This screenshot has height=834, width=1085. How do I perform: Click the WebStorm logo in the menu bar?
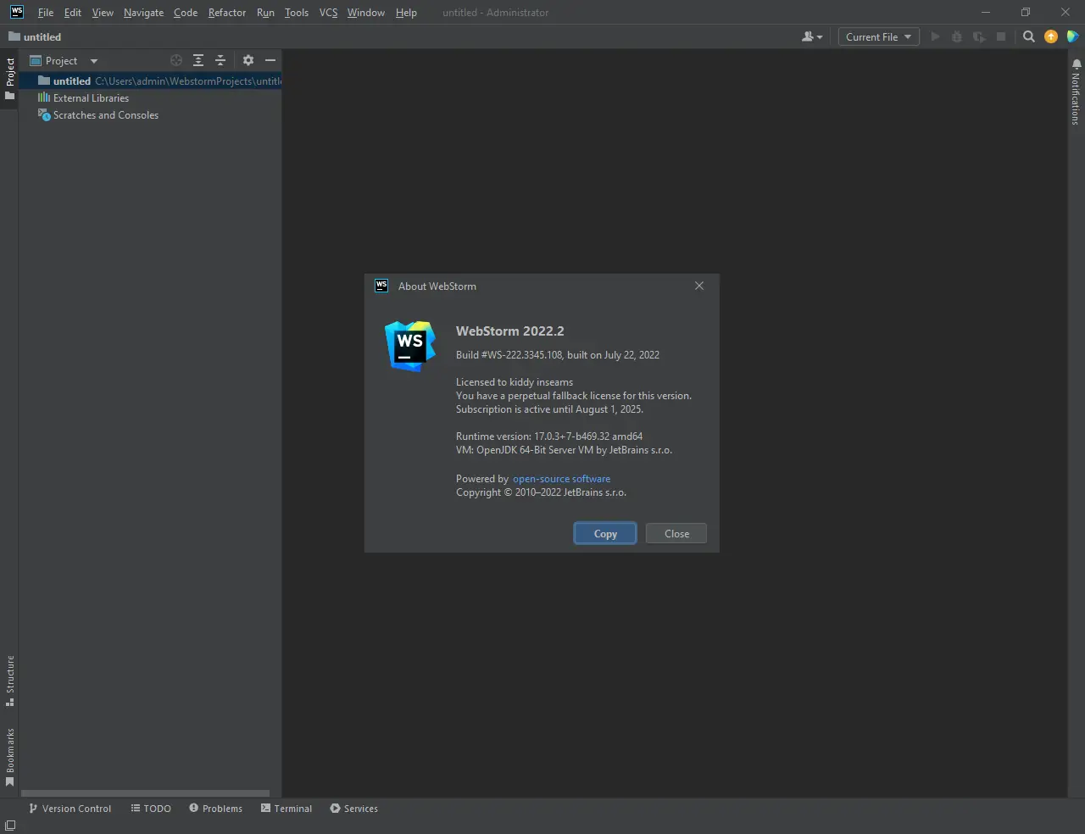(16, 12)
